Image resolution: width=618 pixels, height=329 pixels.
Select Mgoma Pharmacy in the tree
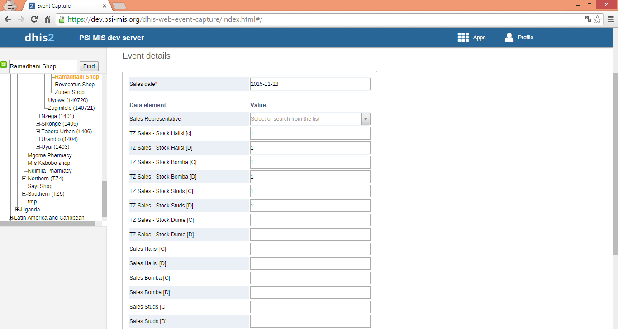pos(50,155)
